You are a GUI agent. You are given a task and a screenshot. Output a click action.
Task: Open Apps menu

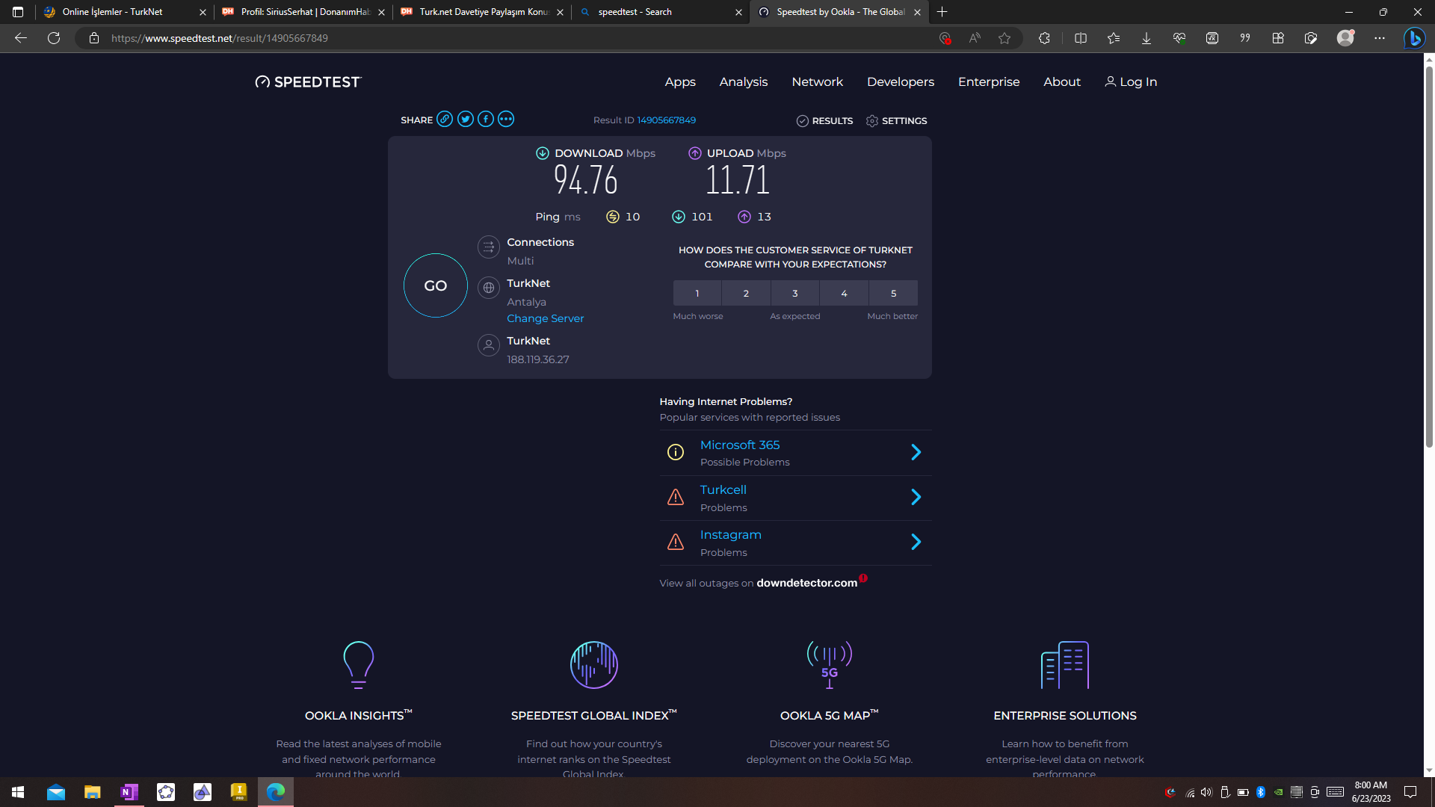pos(680,82)
